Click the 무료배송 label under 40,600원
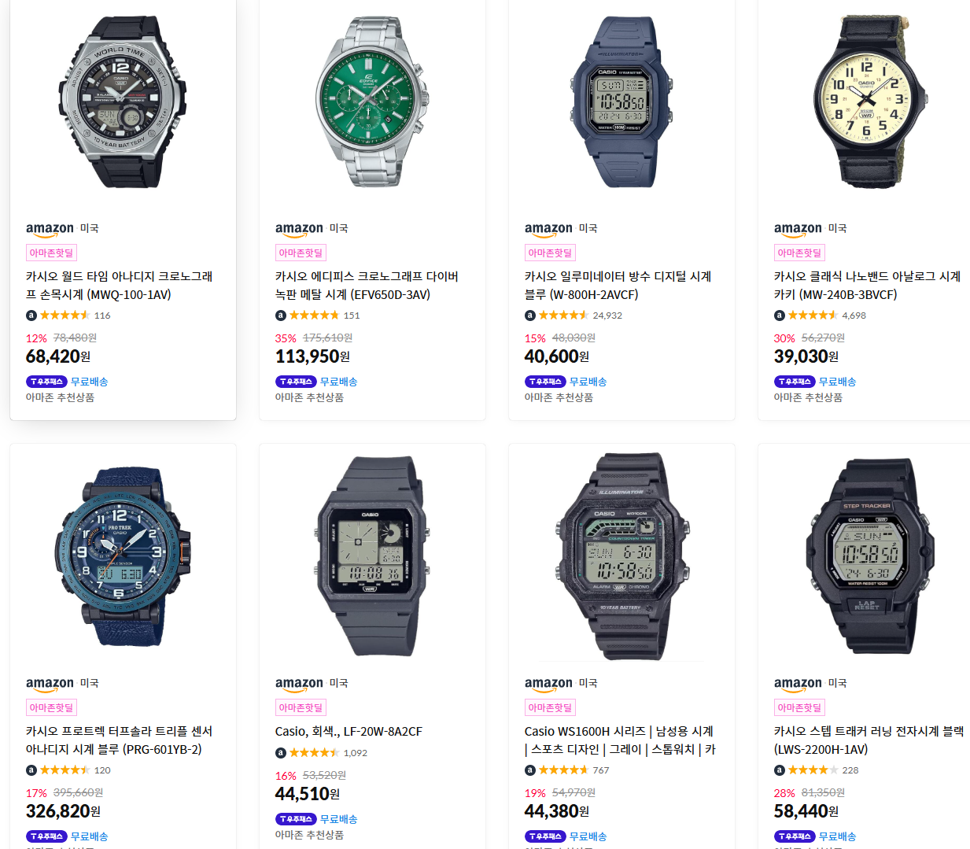970x849 pixels. click(588, 382)
